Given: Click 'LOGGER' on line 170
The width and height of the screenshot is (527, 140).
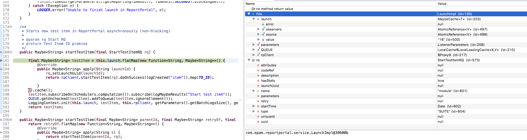Looking at the screenshot, I should [x=44, y=10].
